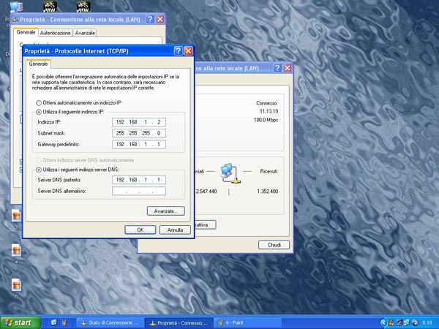This screenshot has width=439, height=329.
Task: Launch Paint from the quick launch bar
Action: 64,322
